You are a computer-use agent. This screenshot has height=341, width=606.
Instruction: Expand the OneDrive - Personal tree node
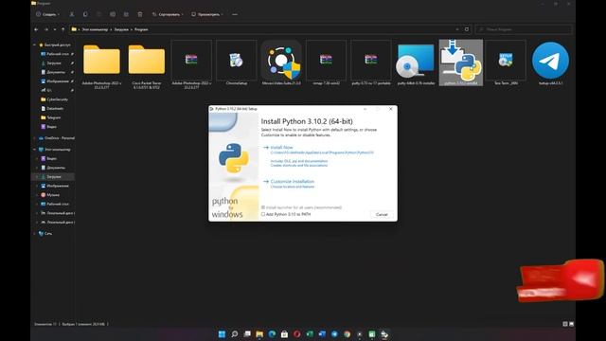(35, 138)
